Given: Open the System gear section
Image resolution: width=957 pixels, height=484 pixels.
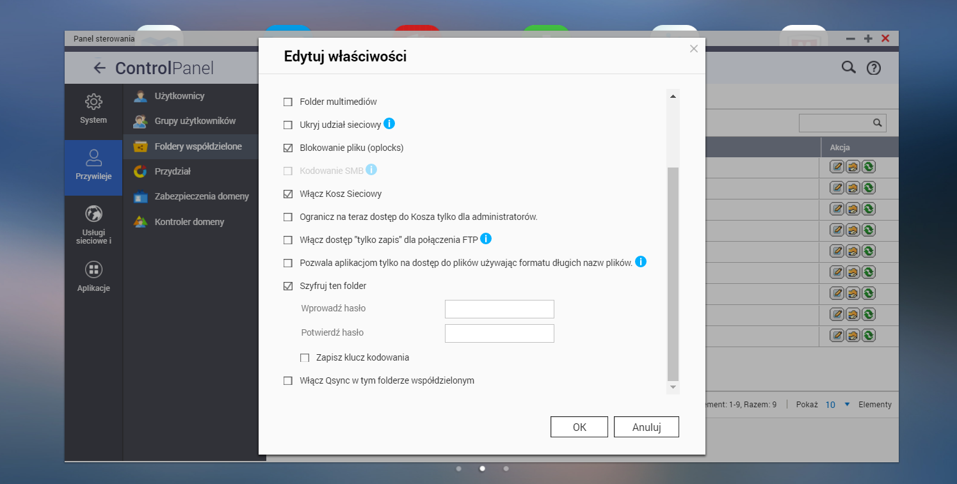Looking at the screenshot, I should click(93, 108).
